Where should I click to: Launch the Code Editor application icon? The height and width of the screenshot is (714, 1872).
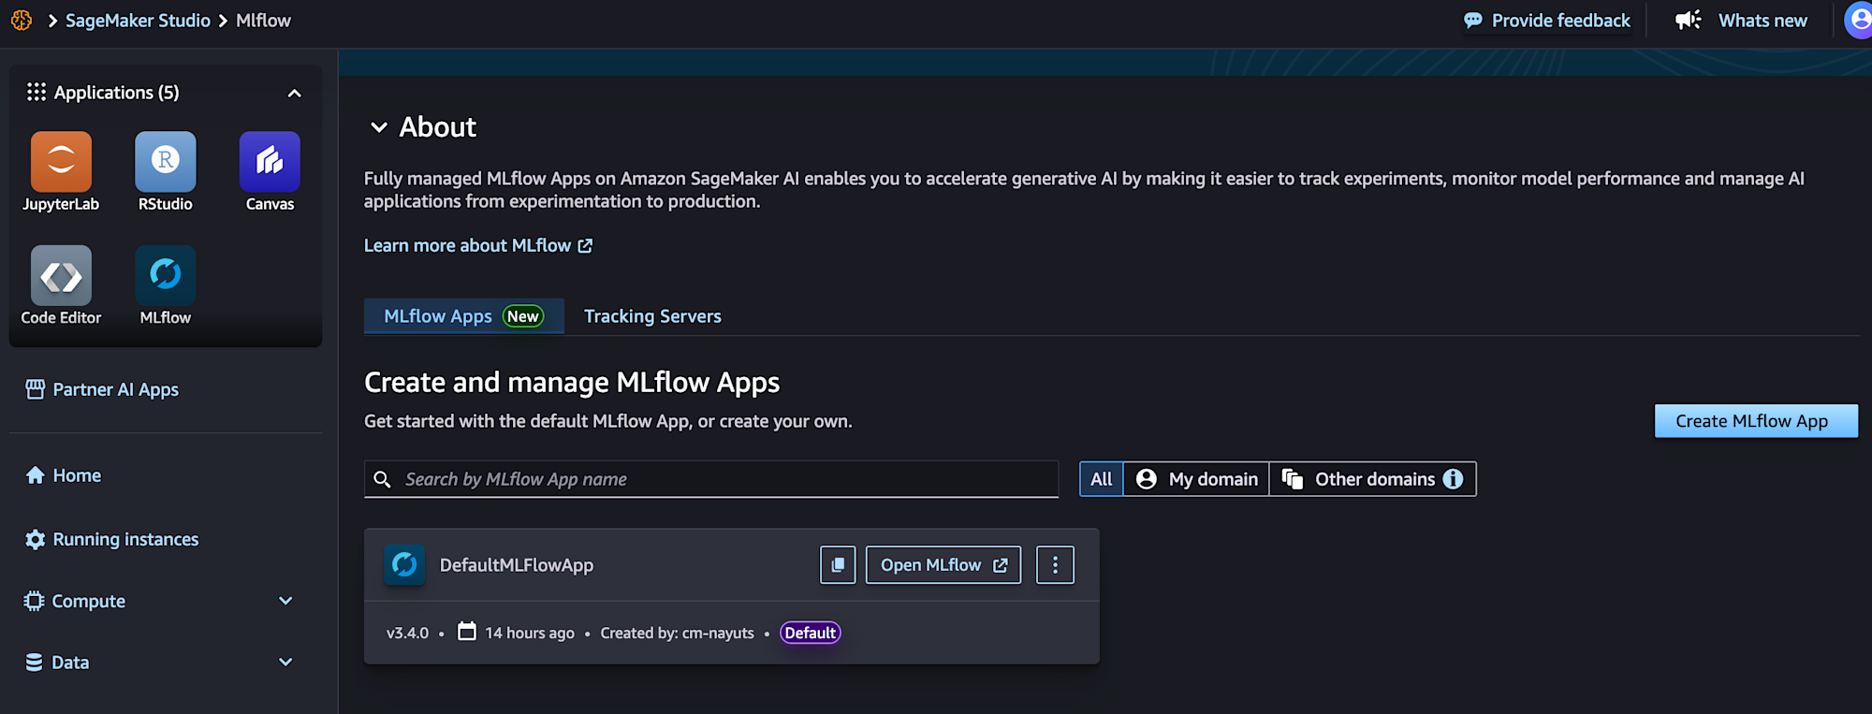click(x=61, y=276)
